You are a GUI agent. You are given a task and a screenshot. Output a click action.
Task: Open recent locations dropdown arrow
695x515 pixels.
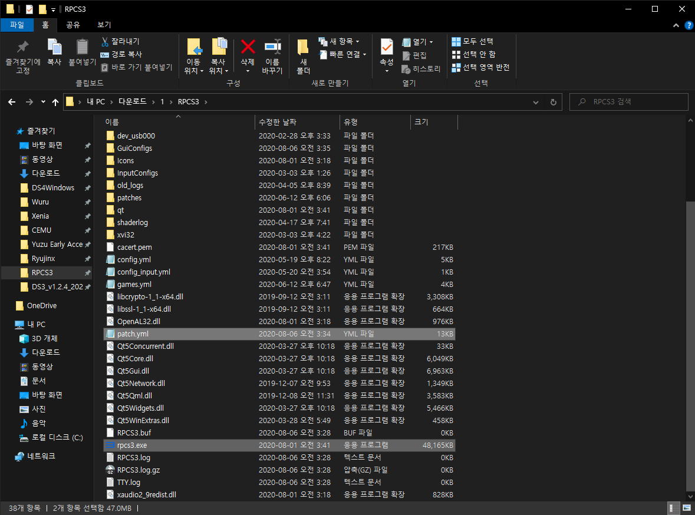43,102
